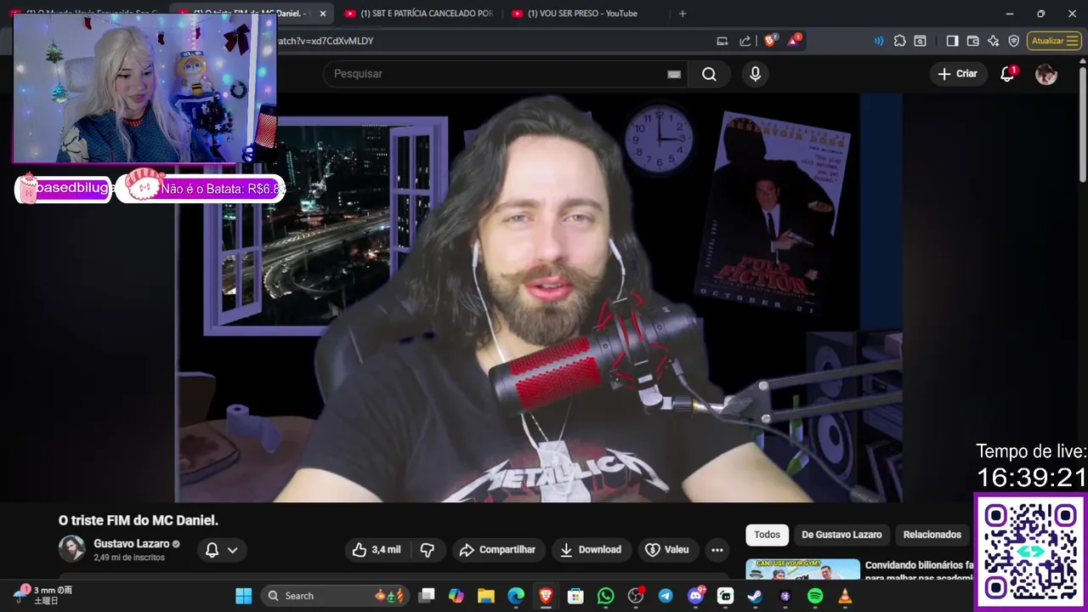Switch to the VOU SER PRESO YouTube tab
1088x612 pixels.
pos(582,14)
